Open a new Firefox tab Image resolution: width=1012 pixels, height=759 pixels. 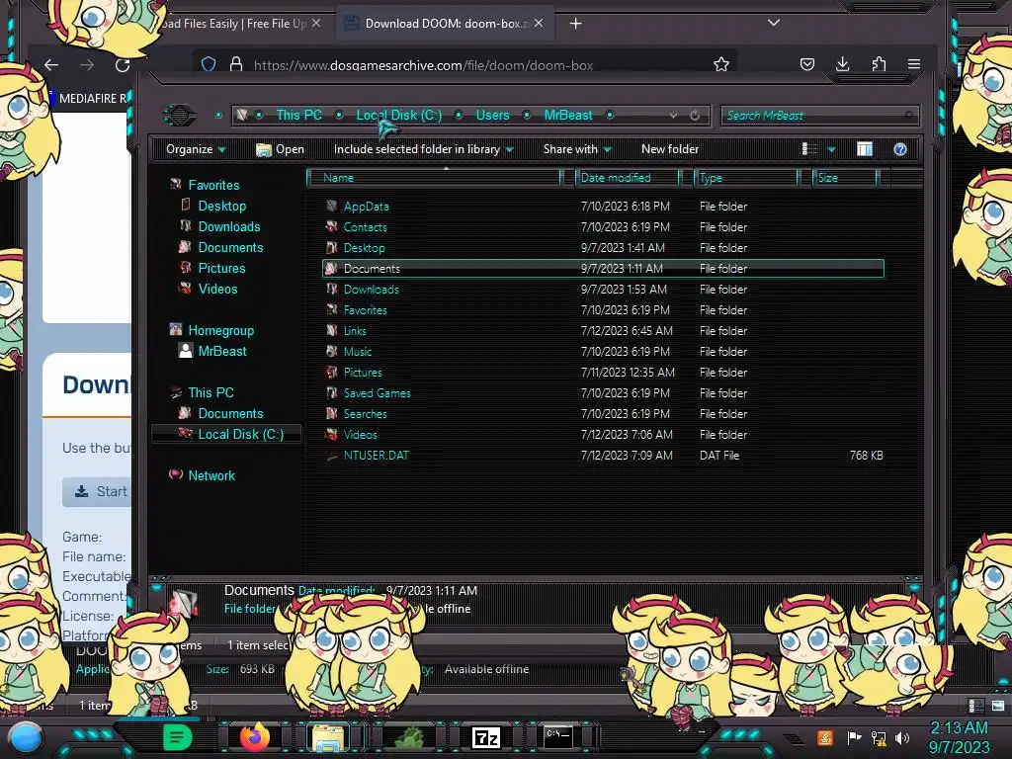tap(576, 24)
